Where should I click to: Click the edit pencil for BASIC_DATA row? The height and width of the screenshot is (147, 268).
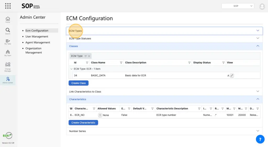[x=232, y=75]
